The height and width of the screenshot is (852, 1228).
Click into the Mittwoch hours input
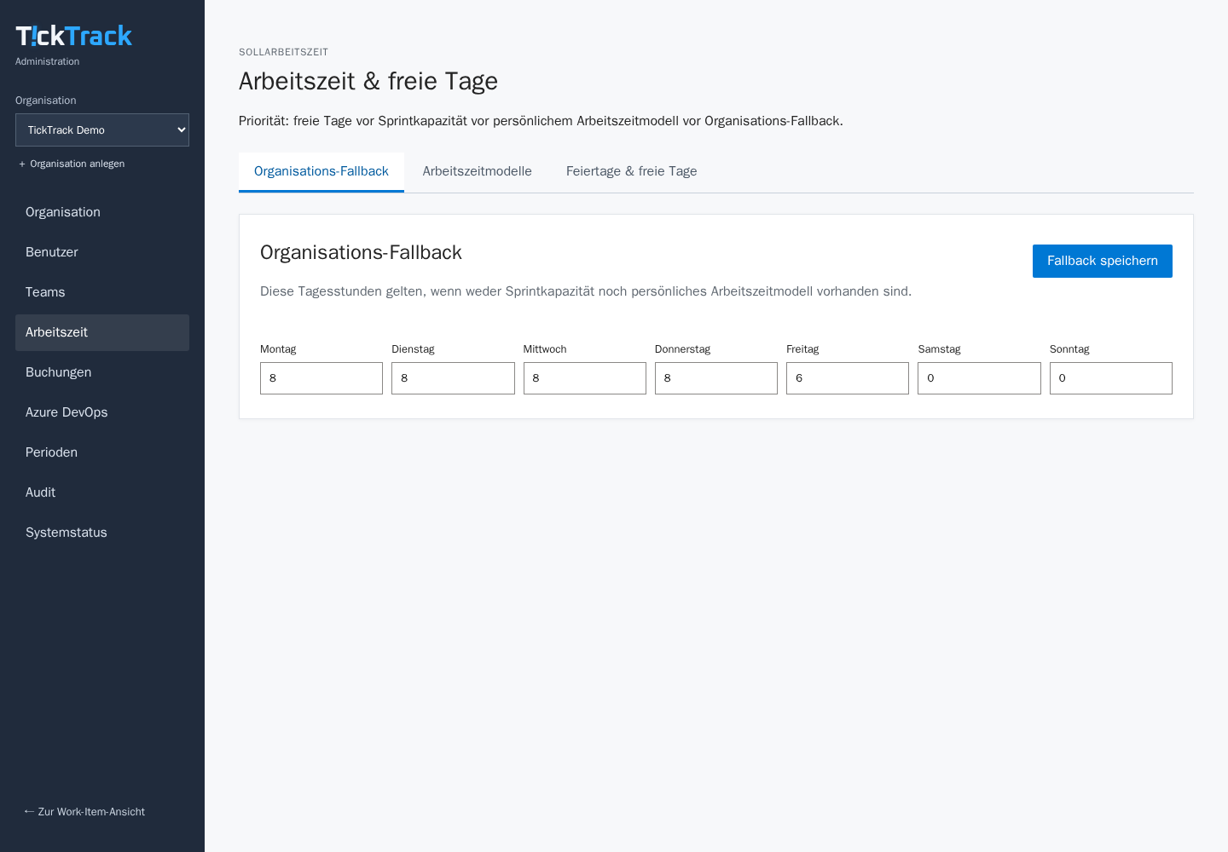pyautogui.click(x=585, y=378)
